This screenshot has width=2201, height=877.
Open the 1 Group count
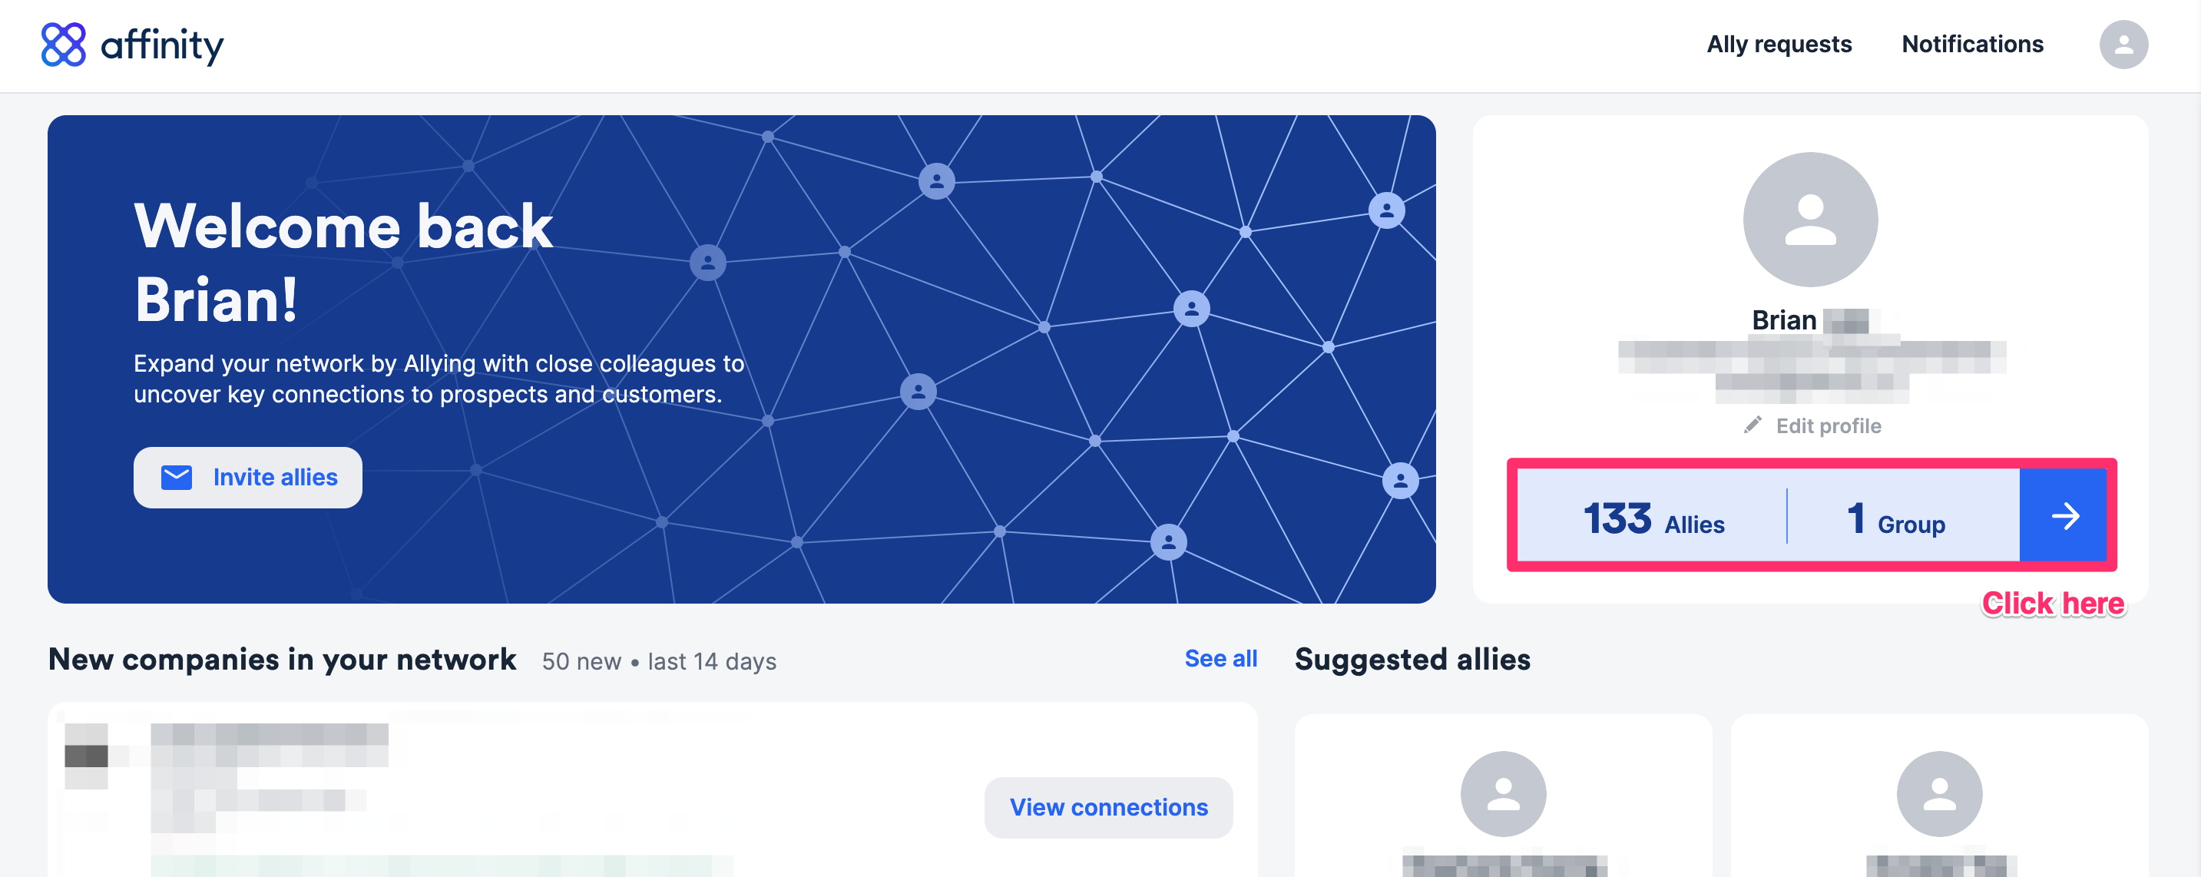pyautogui.click(x=1896, y=518)
